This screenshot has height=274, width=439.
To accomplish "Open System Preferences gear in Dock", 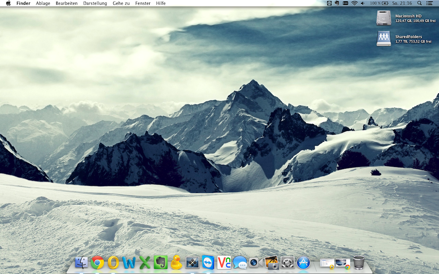I will pos(287,262).
